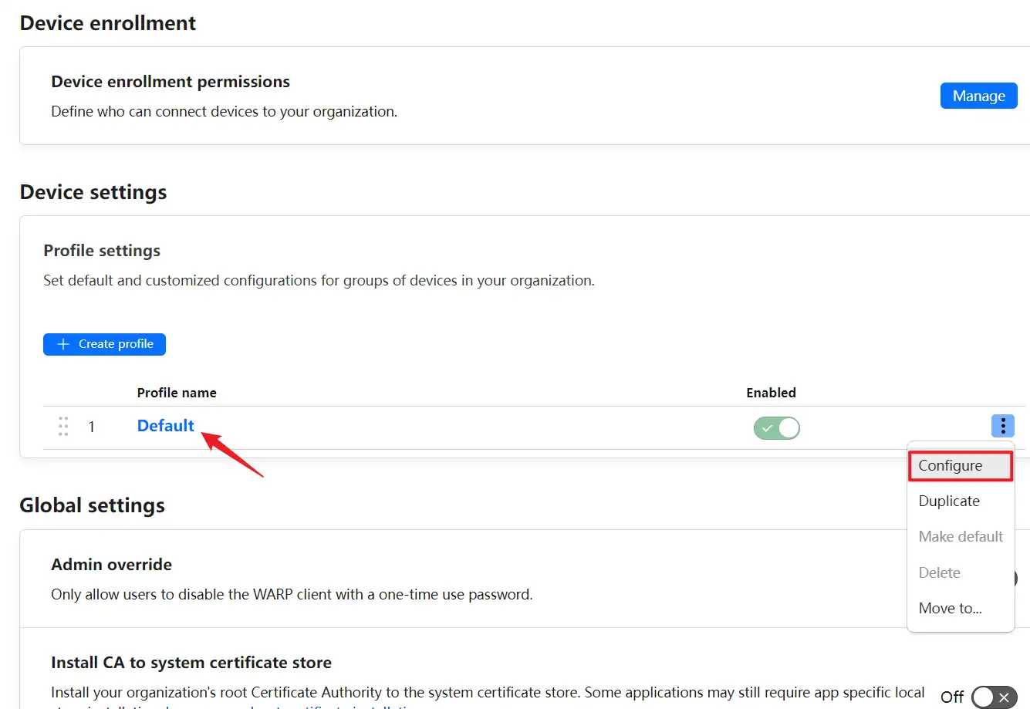
Task: Choose Move to... from the context menu
Action: pos(960,609)
